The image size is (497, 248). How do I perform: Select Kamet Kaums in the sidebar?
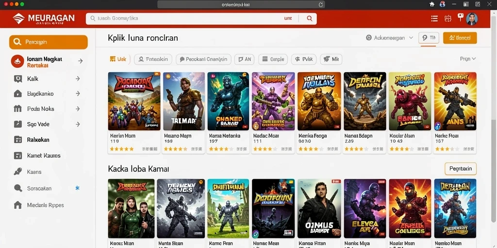point(44,155)
